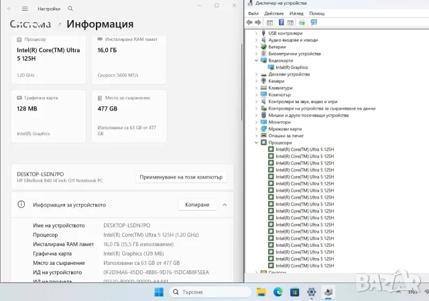Collapse the Процесори node
The width and height of the screenshot is (429, 301).
point(256,142)
